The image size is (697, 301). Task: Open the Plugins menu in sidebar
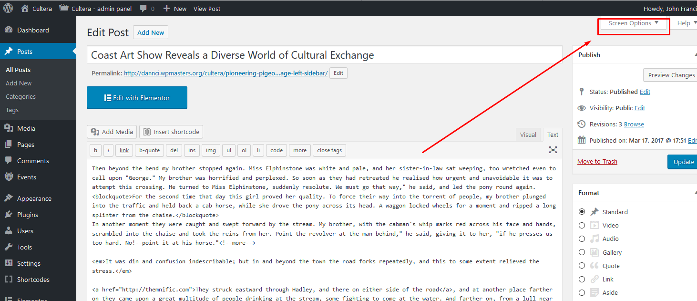click(27, 215)
